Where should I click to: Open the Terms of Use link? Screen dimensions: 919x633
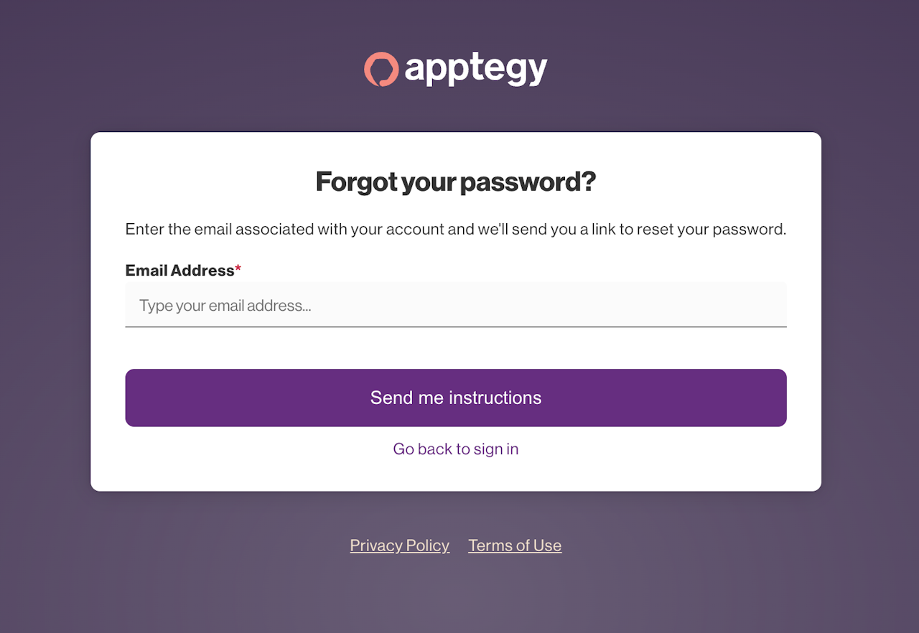point(515,545)
